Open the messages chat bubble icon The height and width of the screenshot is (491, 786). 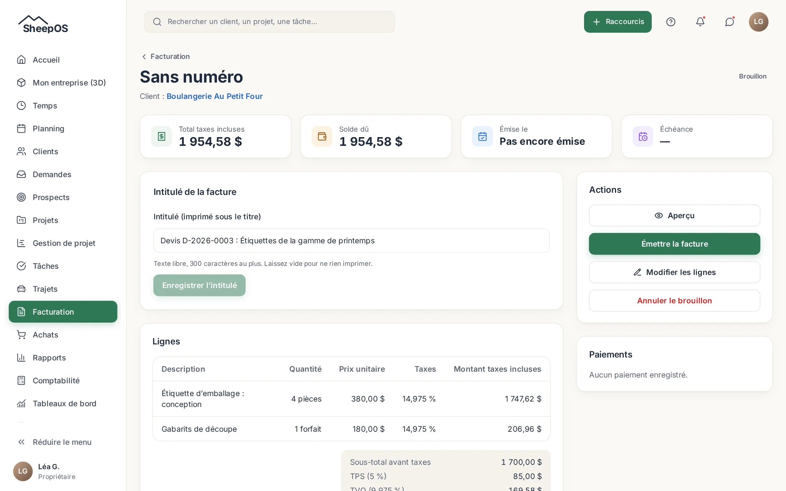(x=730, y=22)
